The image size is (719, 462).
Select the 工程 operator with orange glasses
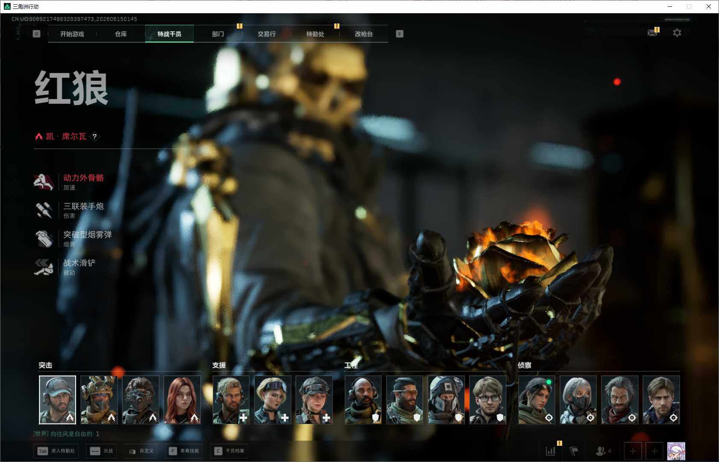click(404, 400)
